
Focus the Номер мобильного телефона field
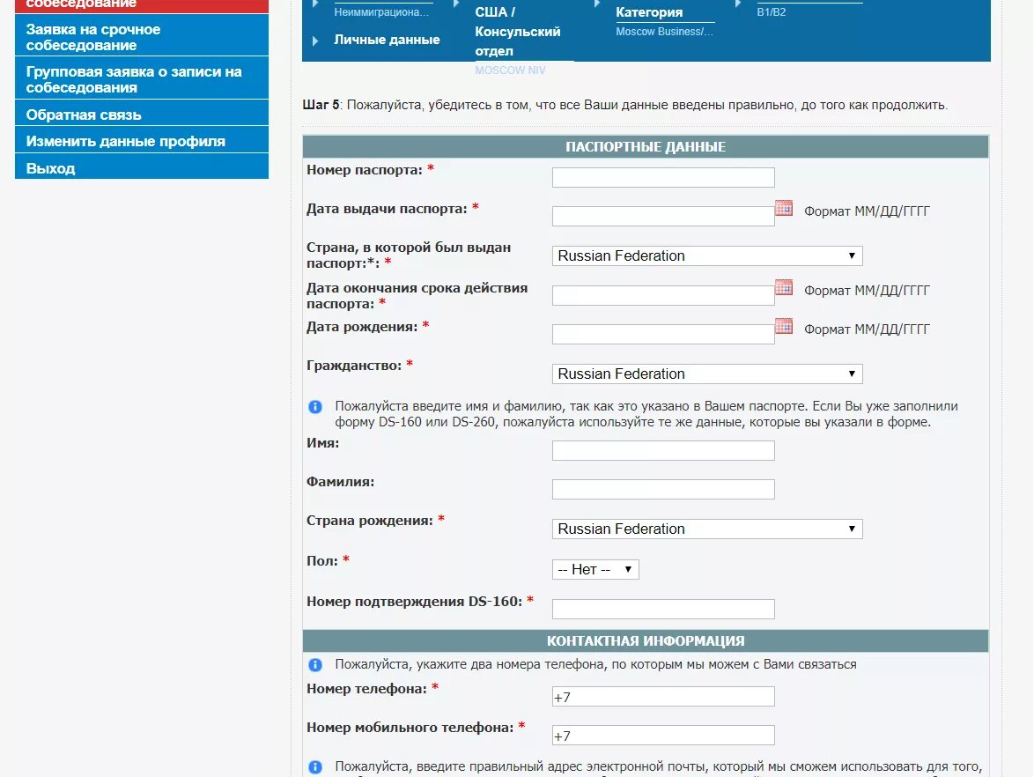(x=662, y=736)
